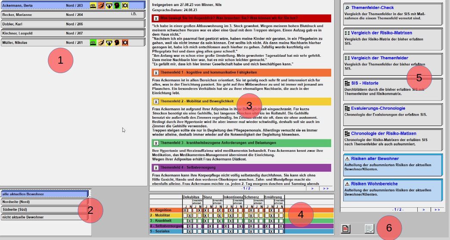Click Müller's Schmerz head icon
Viewport: 450px width, 240px height.
(117, 43)
